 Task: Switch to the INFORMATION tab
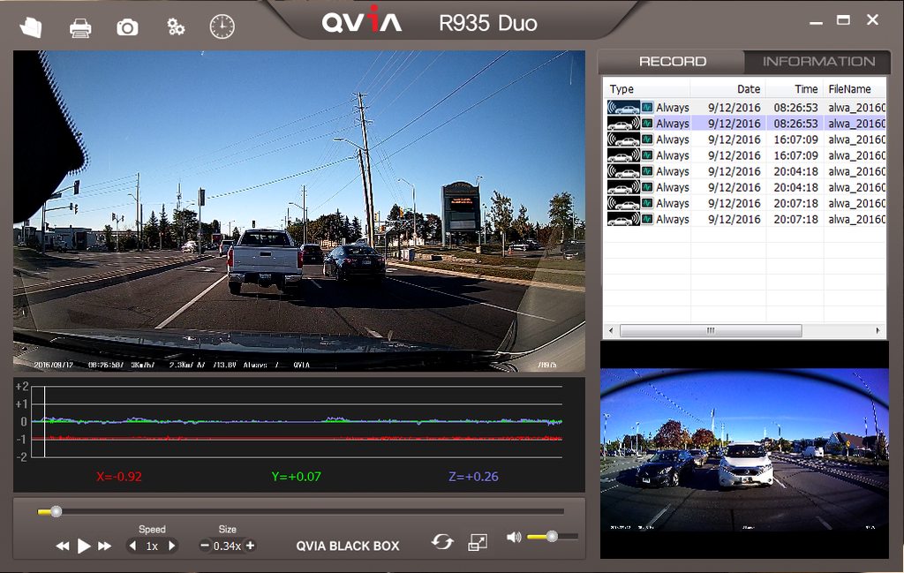coord(818,62)
